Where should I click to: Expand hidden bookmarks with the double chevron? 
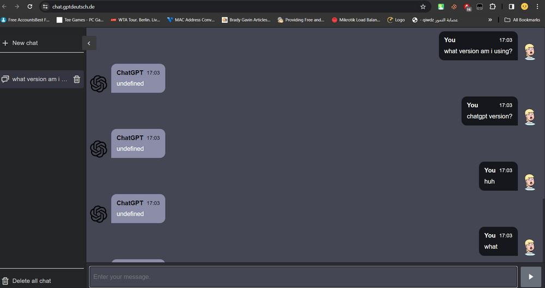490,20
